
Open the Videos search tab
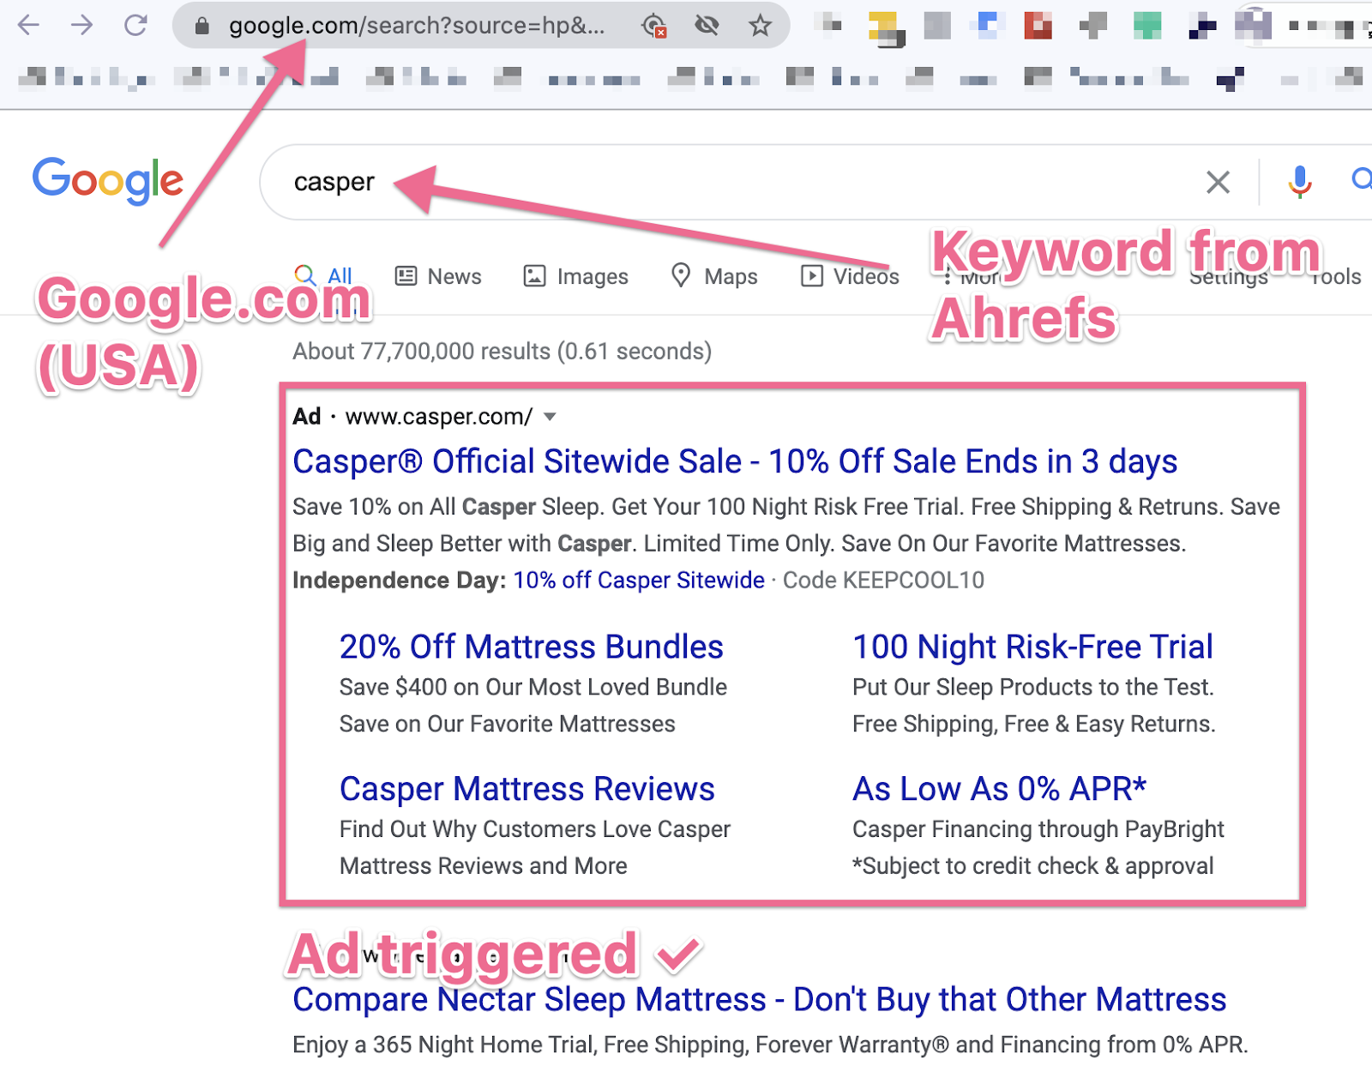[x=850, y=276]
